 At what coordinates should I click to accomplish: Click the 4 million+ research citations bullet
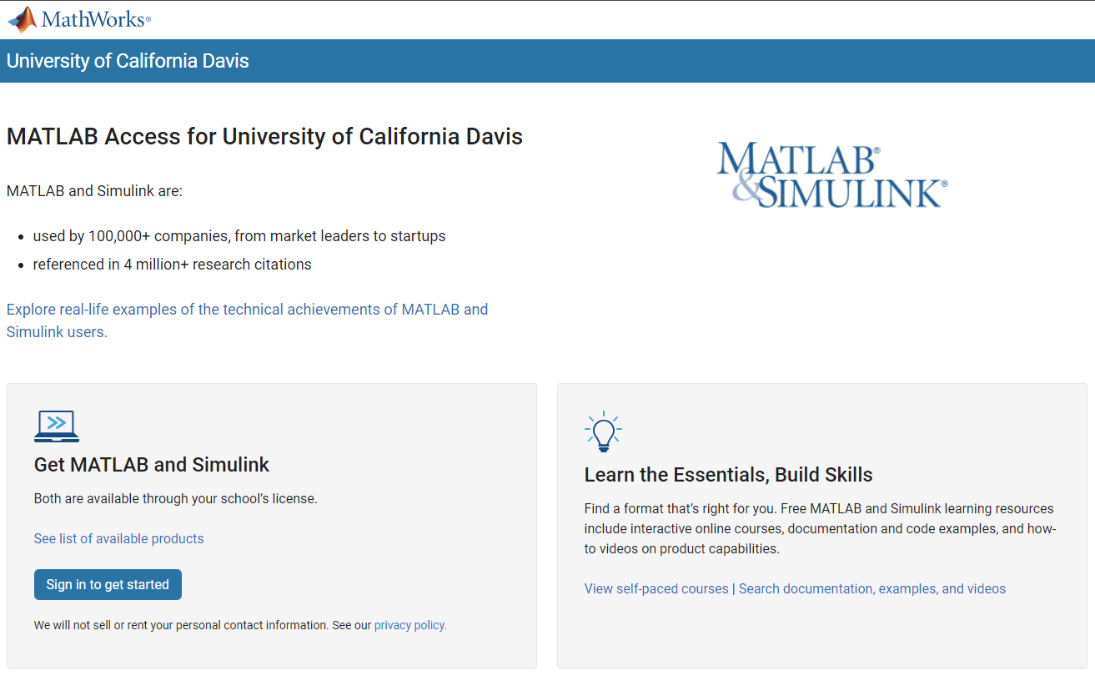point(172,265)
